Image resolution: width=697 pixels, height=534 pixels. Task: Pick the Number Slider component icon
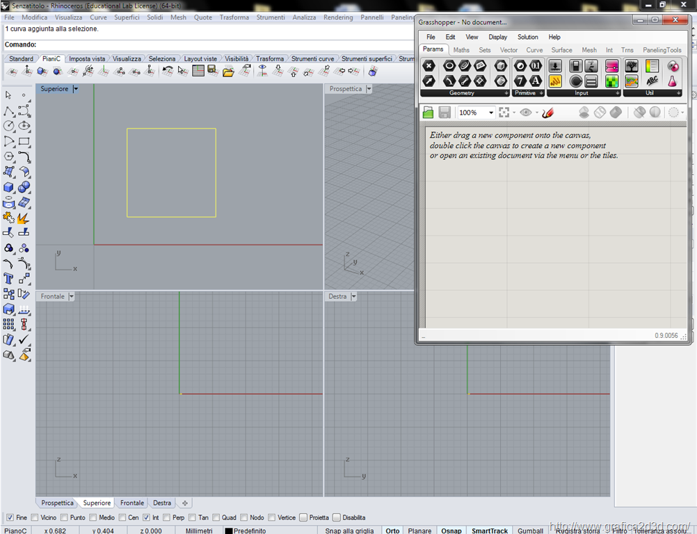(x=555, y=66)
